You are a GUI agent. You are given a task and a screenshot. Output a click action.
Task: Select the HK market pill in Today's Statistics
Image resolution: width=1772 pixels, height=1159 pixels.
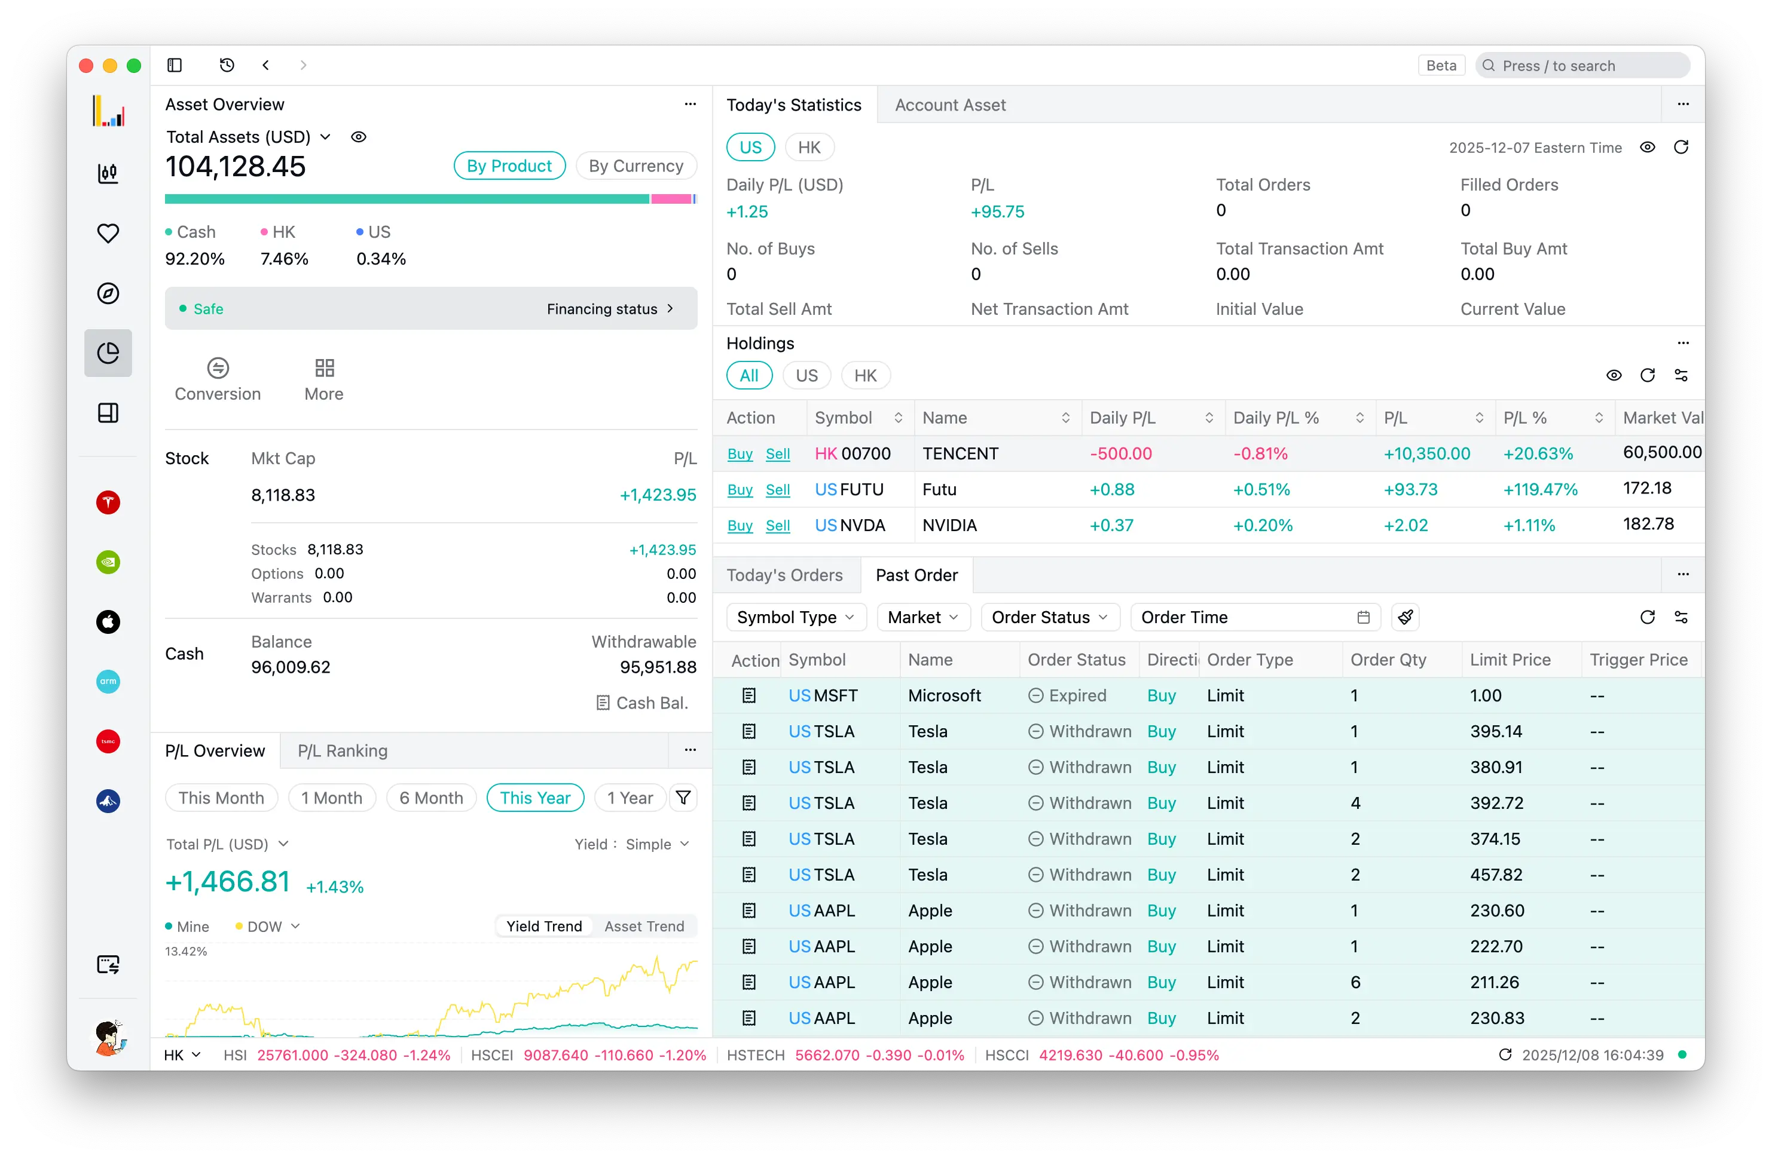tap(809, 148)
